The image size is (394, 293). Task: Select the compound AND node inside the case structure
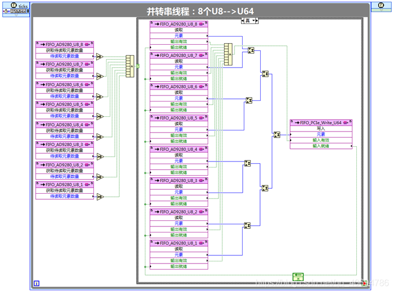pyautogui.click(x=228, y=54)
